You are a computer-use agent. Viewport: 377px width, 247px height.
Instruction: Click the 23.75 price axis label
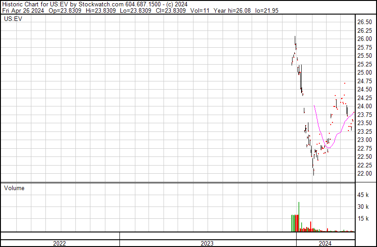364,115
